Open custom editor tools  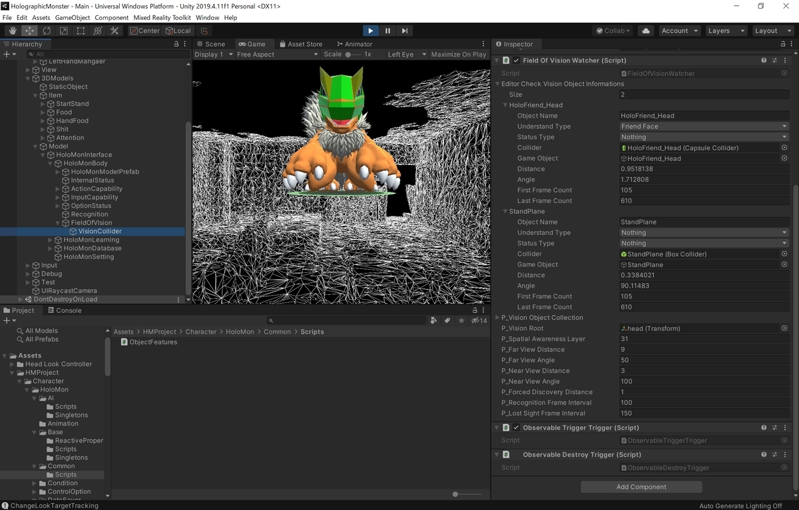coord(115,31)
